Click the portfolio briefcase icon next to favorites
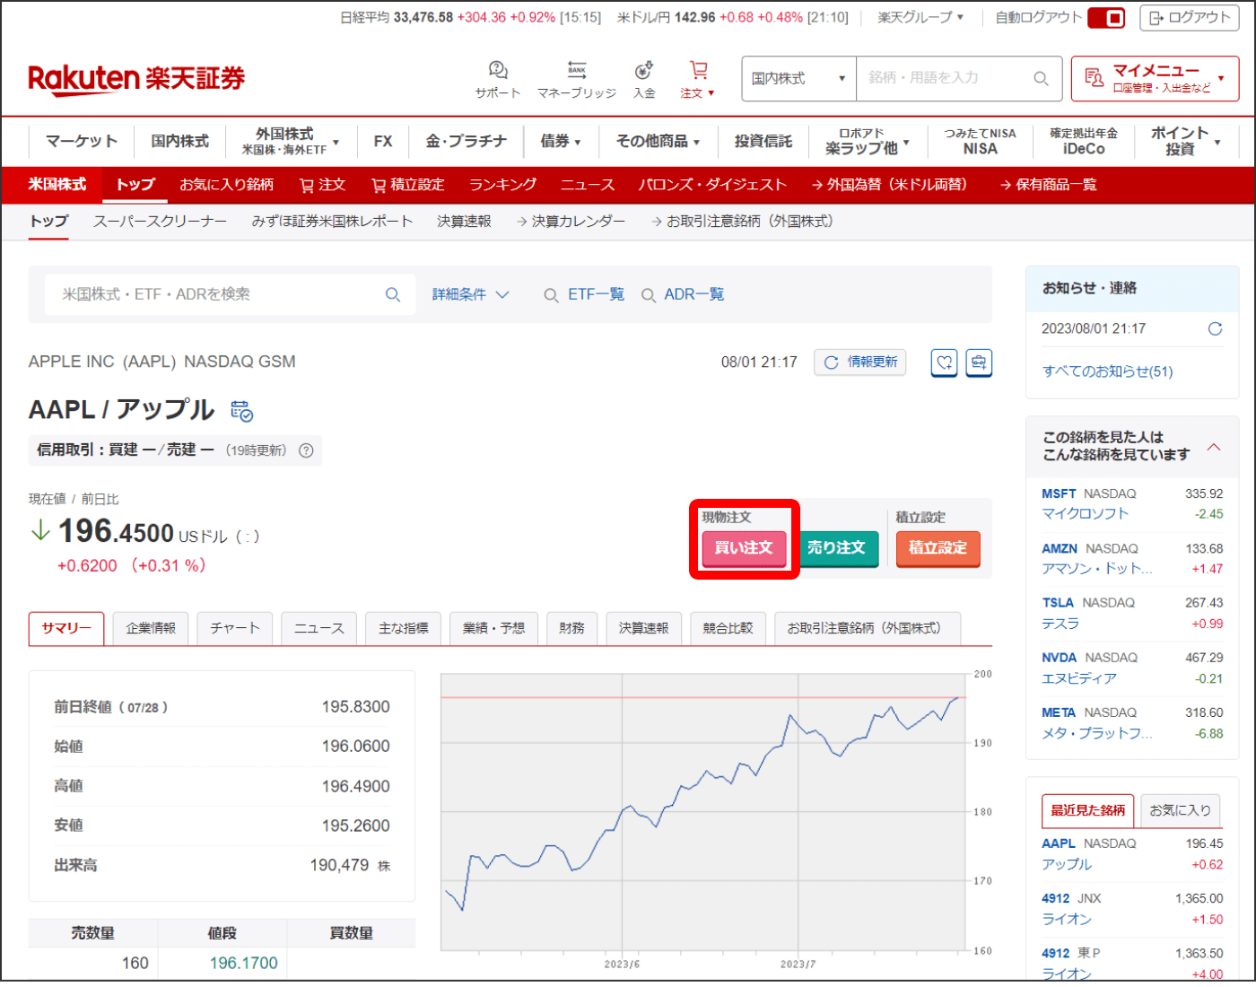Image resolution: width=1256 pixels, height=987 pixels. coord(979,362)
